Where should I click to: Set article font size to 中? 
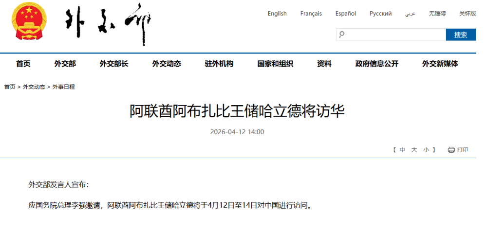402,150
